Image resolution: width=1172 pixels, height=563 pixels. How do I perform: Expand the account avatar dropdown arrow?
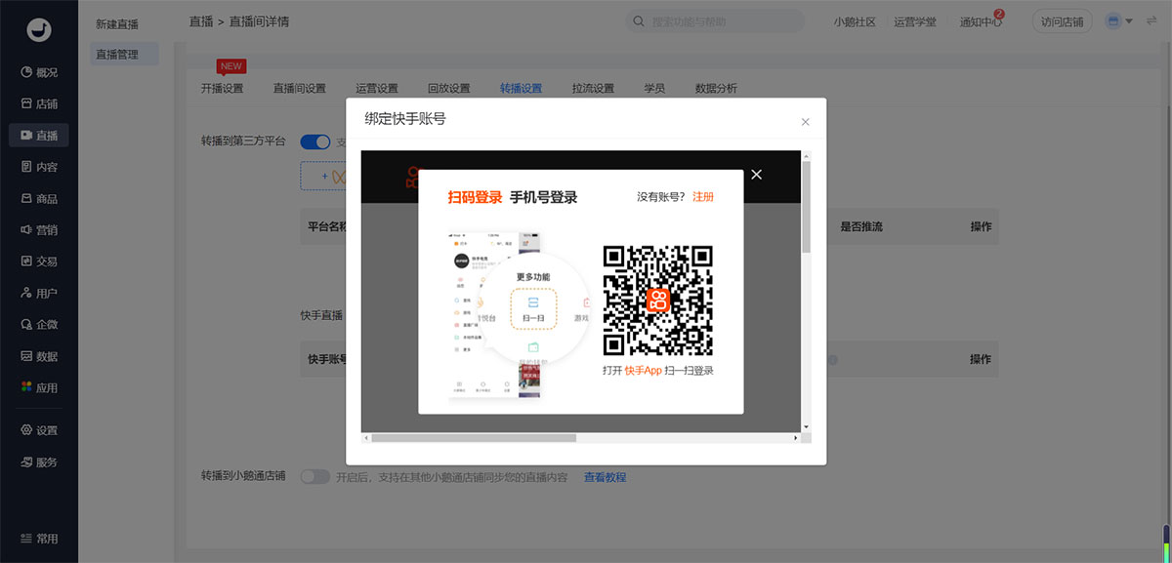(1129, 21)
